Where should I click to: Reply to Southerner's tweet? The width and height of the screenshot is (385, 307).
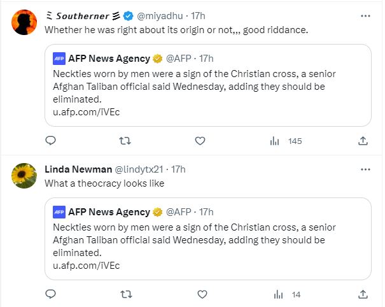pos(52,141)
